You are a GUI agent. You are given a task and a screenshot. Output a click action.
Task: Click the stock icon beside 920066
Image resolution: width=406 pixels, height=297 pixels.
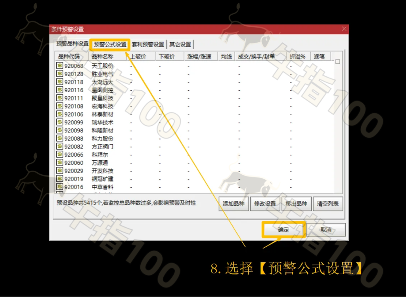(59, 154)
